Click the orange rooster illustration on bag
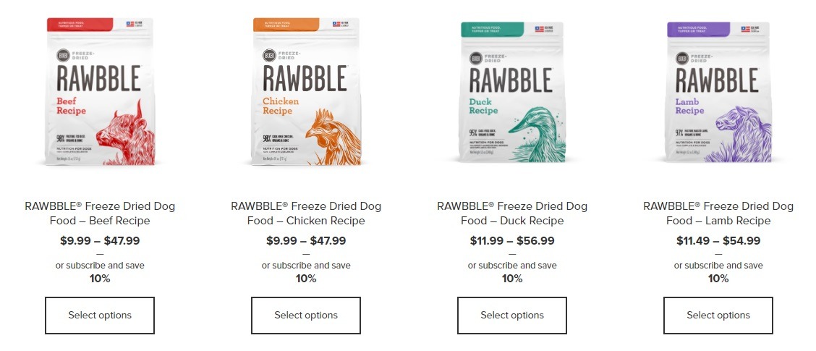The height and width of the screenshot is (351, 816). tap(333, 138)
